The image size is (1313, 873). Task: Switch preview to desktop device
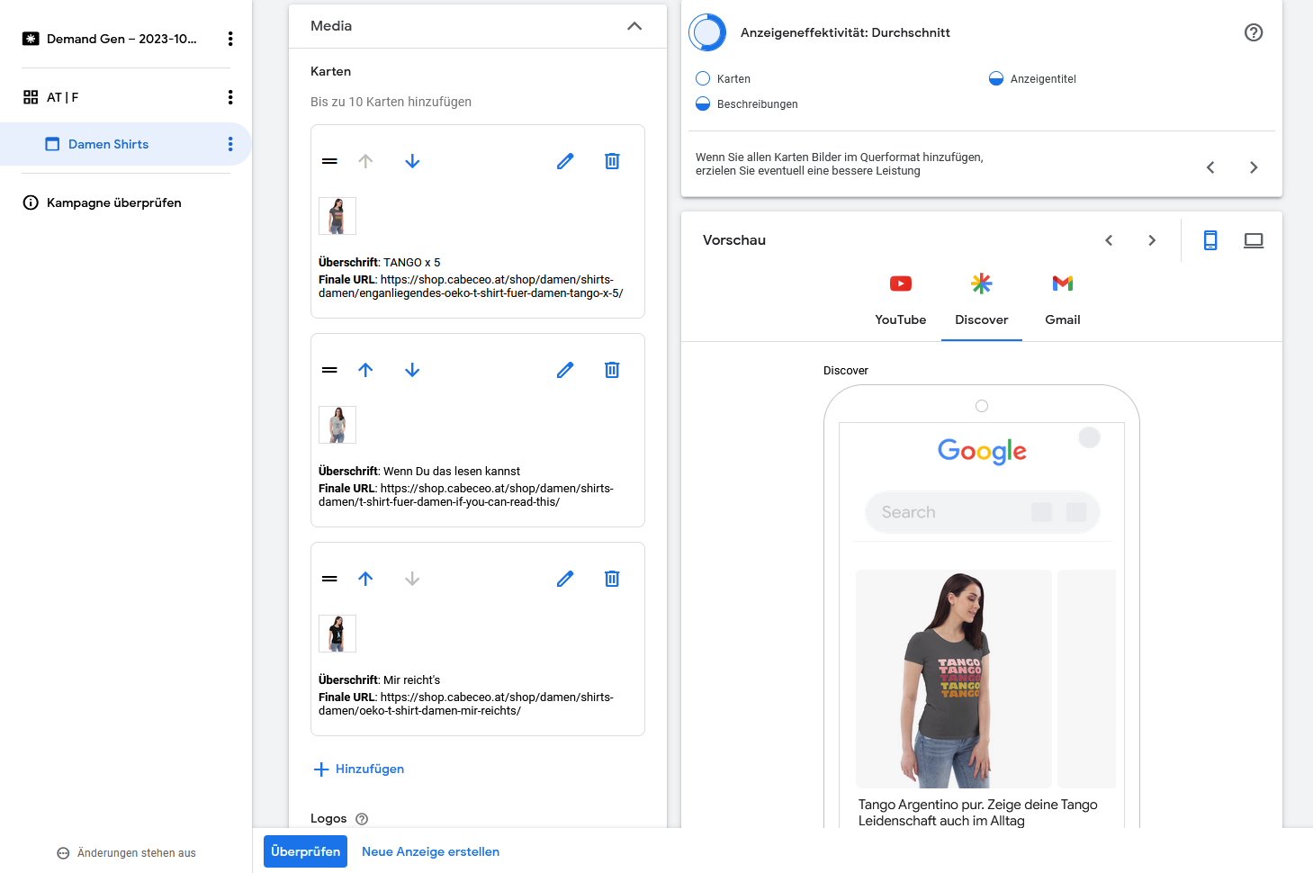[x=1254, y=240]
